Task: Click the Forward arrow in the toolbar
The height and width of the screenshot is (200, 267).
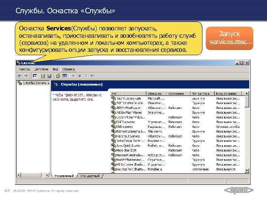Action: (x=26, y=76)
